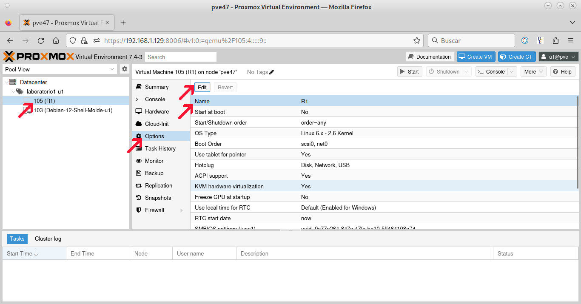Start the virtual machine

[x=410, y=71]
